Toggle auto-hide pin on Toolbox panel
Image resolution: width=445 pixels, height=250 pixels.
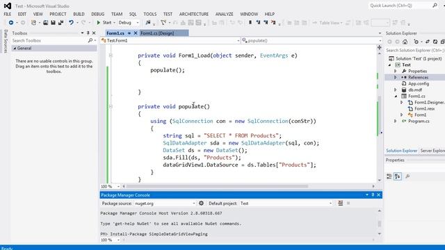88,33
